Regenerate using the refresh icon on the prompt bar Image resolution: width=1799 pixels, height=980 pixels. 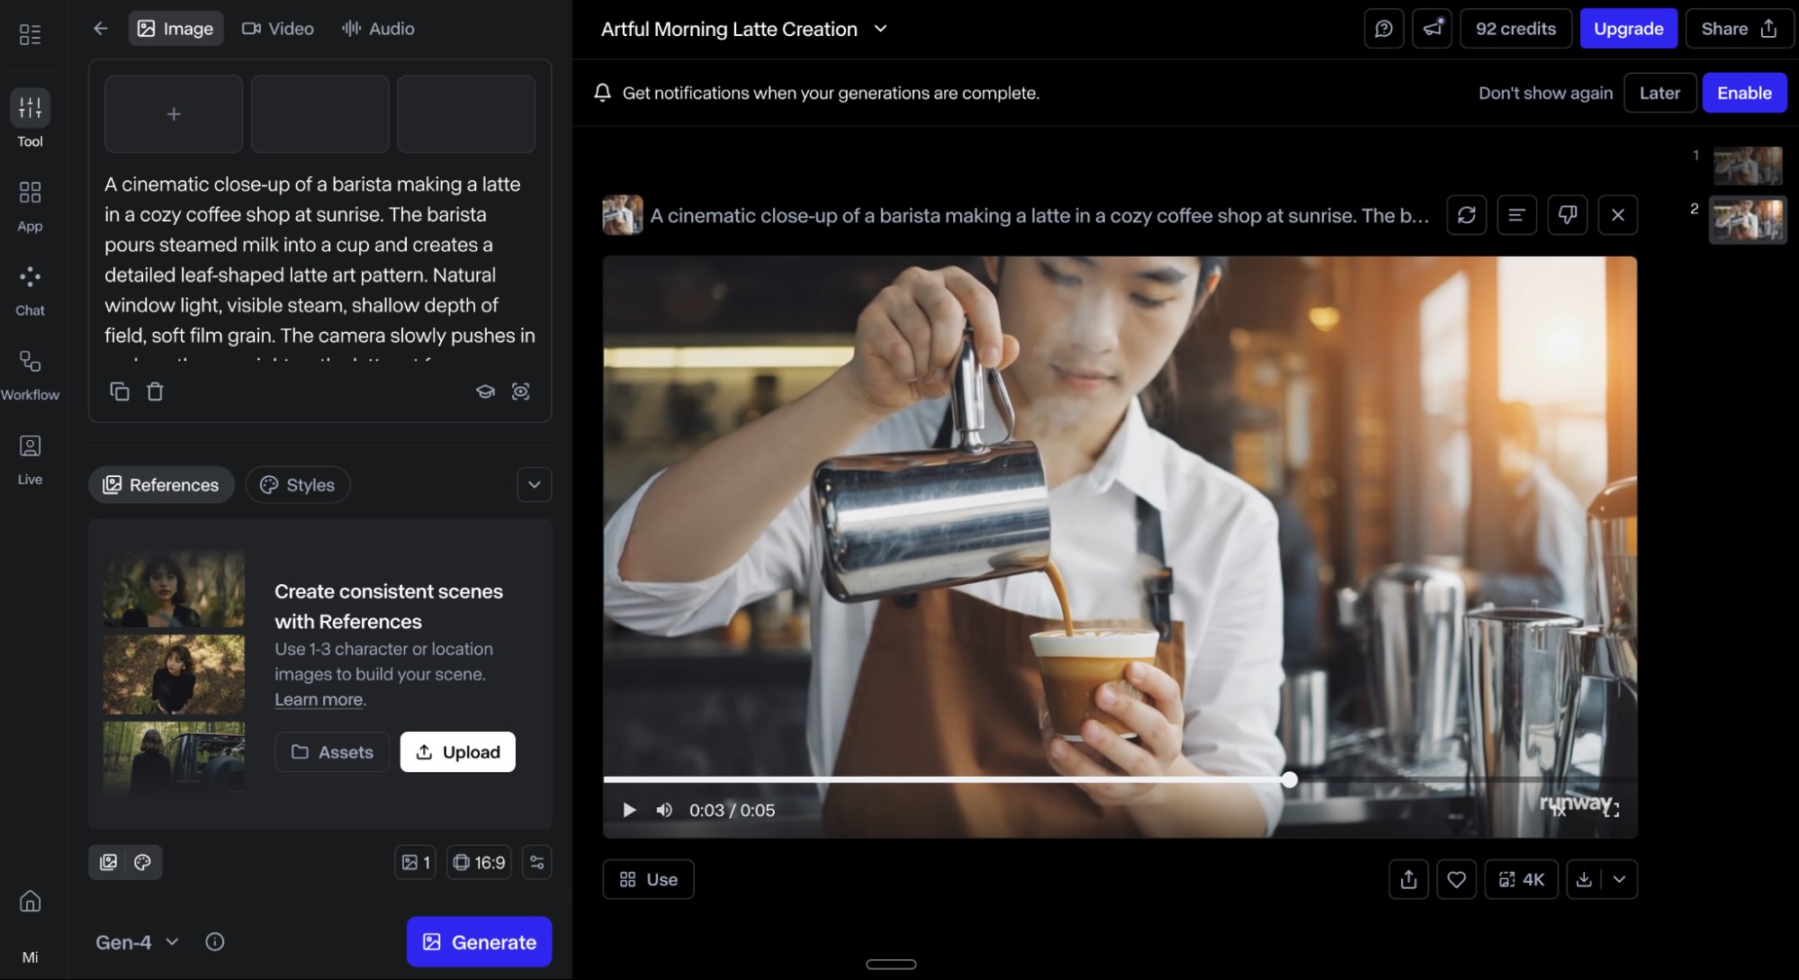[1466, 215]
